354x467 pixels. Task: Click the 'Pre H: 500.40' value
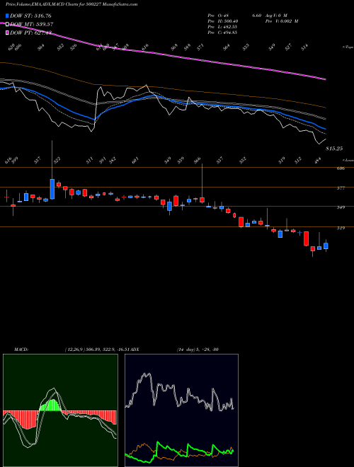223,21
